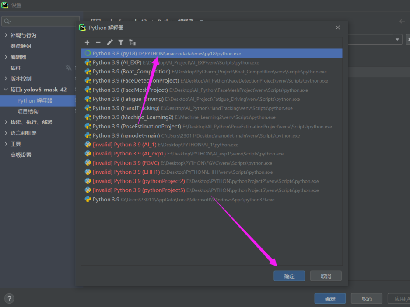Screen dimensions: 410x307
Task: Click 取消 in Python 解释器 dialog
Action: (326, 276)
